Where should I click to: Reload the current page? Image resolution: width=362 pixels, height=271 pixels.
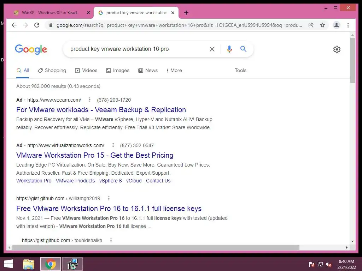37,25
